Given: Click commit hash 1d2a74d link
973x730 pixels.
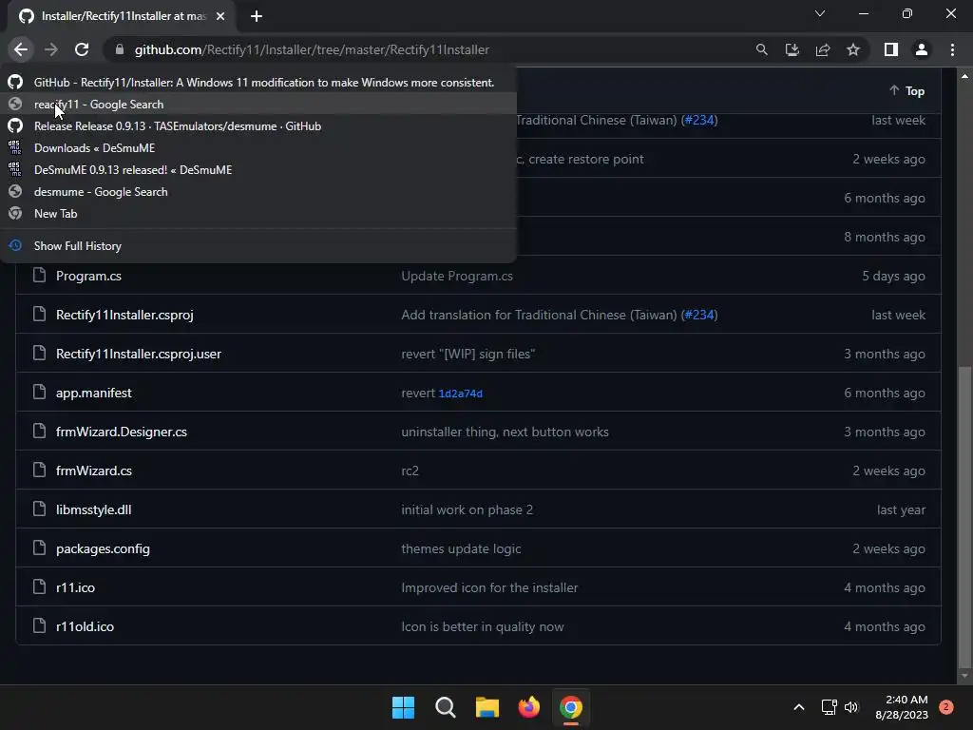Looking at the screenshot, I should [461, 394].
